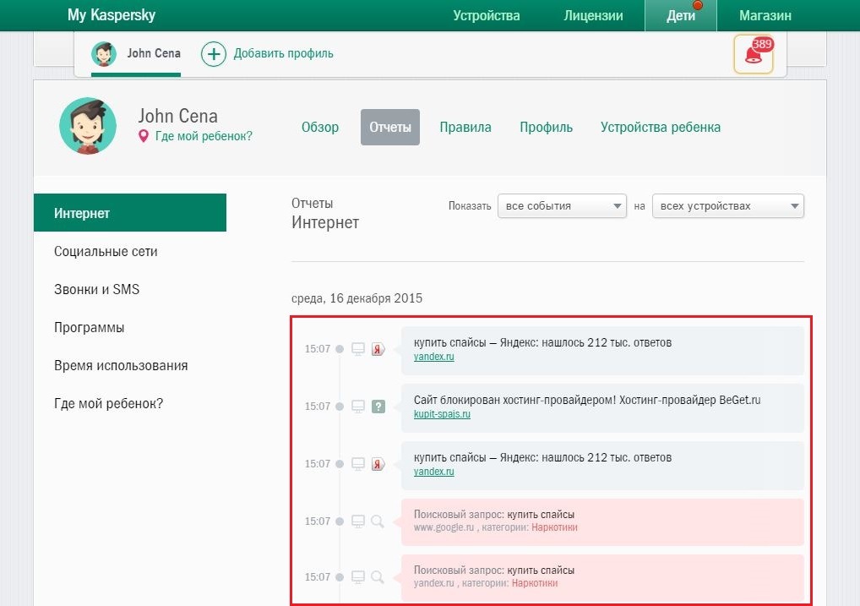The width and height of the screenshot is (860, 606).
Task: Open the kupit-spajs.ru link
Action: 442,414
